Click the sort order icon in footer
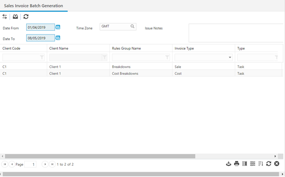This screenshot has width=285, height=177. click(261, 164)
